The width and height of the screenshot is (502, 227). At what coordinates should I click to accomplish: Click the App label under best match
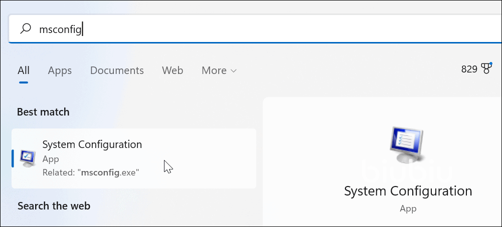(x=51, y=159)
